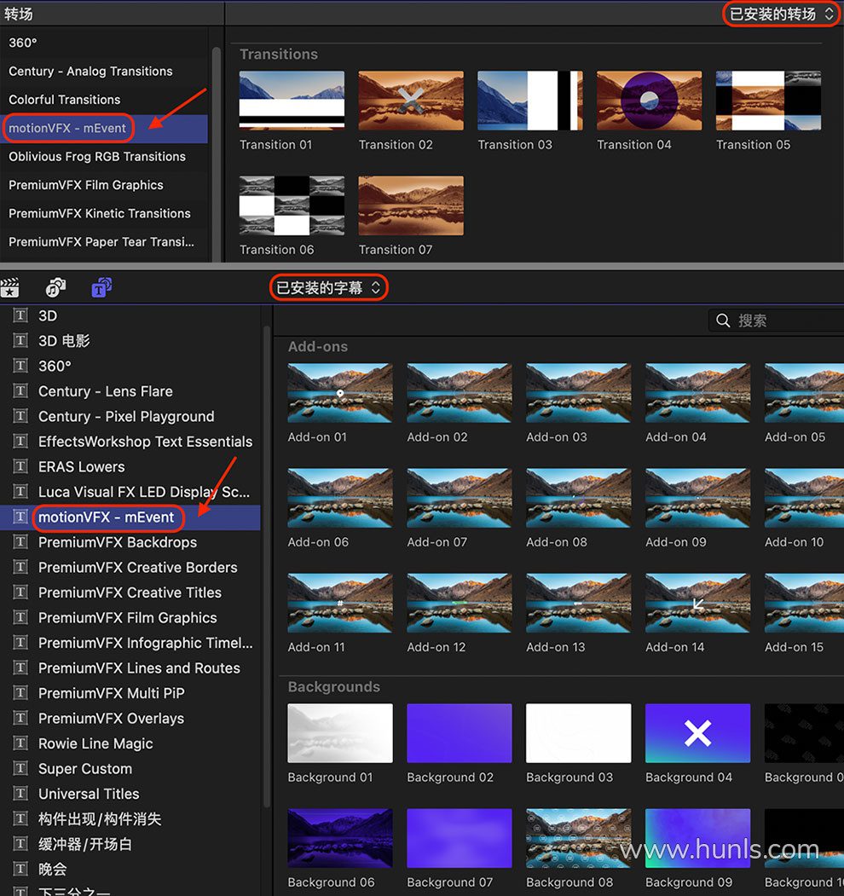Select Add-on 01 thumbnail

(340, 393)
